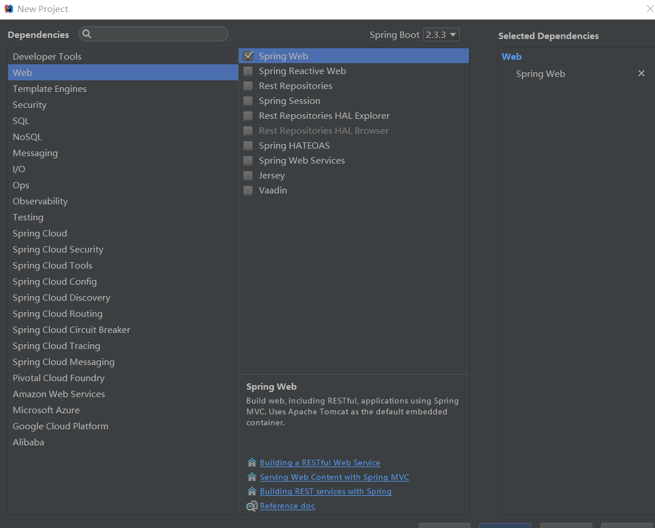Choose the Ops category
This screenshot has width=655, height=528.
[123, 185]
